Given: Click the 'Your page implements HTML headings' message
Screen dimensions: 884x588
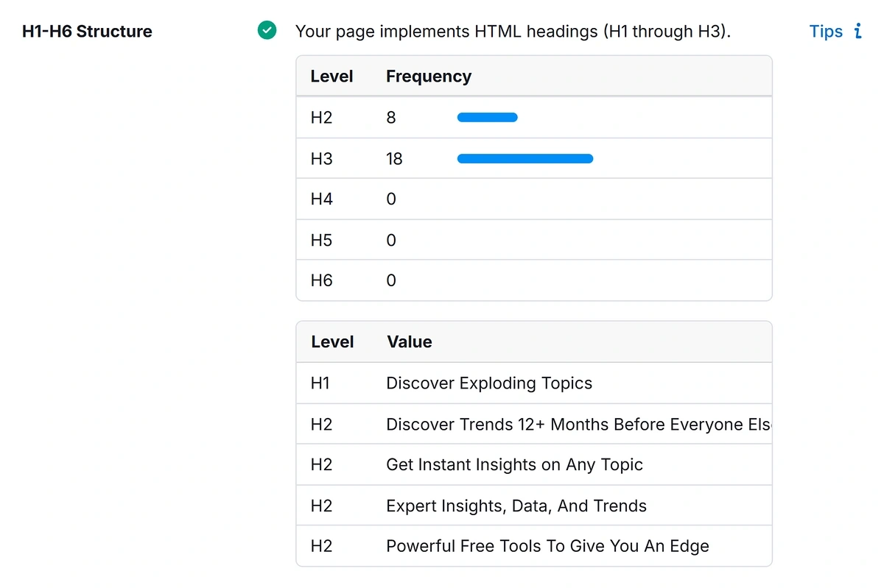Looking at the screenshot, I should pyautogui.click(x=513, y=32).
